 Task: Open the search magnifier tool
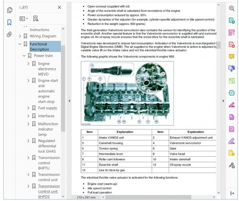click(232, 8)
